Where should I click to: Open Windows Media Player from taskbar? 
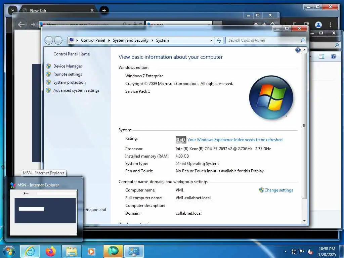[x=92, y=251]
